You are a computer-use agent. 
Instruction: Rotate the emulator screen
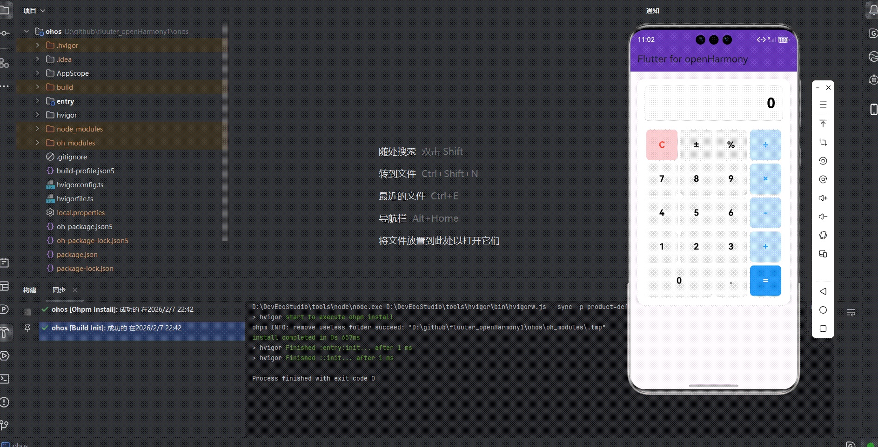click(823, 235)
